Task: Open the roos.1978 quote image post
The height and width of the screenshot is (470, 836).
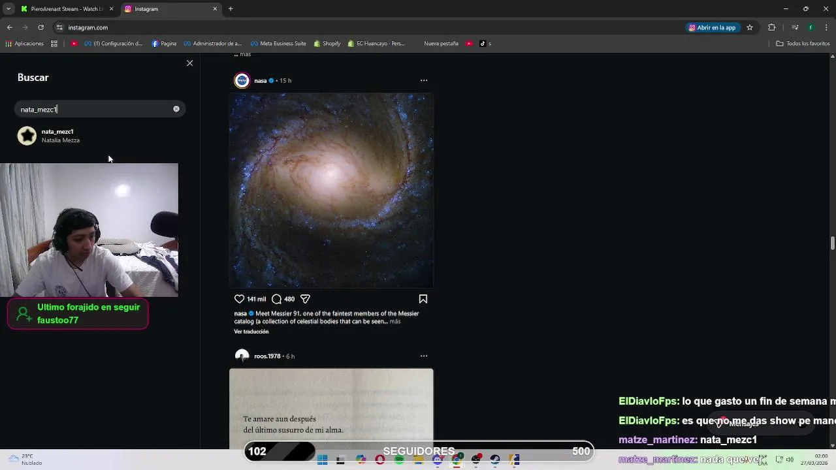Action: click(x=331, y=409)
